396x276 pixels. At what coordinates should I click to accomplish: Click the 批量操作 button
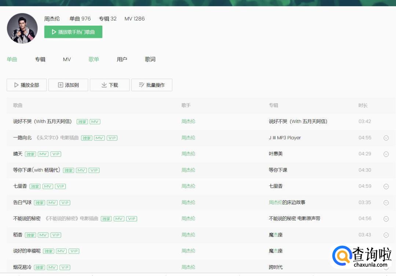tap(152, 85)
